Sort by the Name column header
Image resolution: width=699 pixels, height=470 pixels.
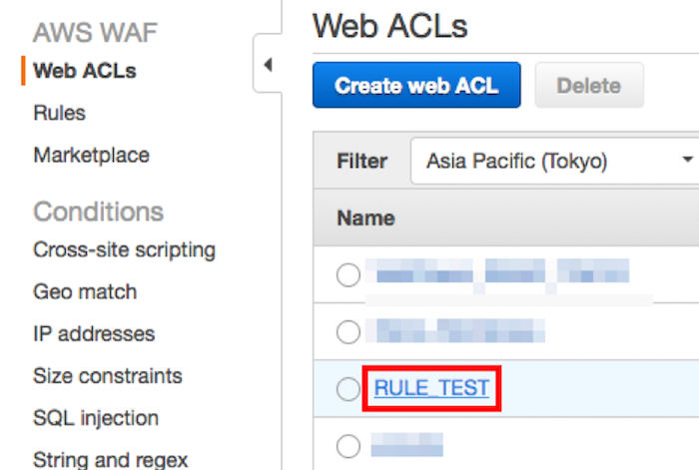(x=365, y=218)
